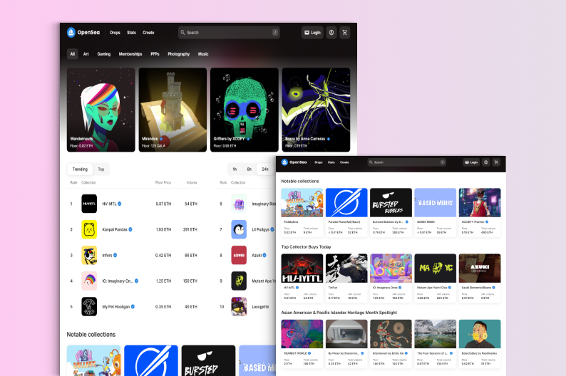Click the search field in the larger window
566x376 pixels.
[228, 33]
